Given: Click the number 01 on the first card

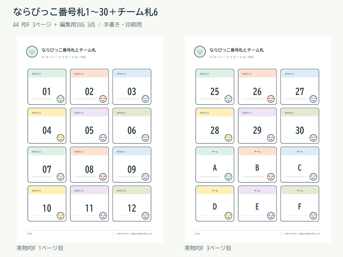Looking at the screenshot, I should click(47, 92).
